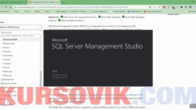Click the Home icon in browser toolbar
The width and height of the screenshot is (196, 110).
point(10,7)
